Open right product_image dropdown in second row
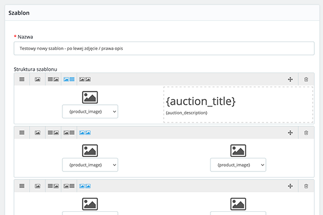 238,165
